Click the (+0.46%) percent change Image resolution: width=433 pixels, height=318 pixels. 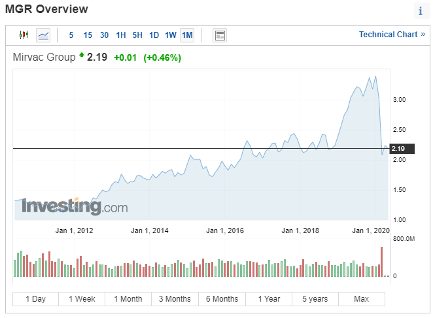(162, 57)
